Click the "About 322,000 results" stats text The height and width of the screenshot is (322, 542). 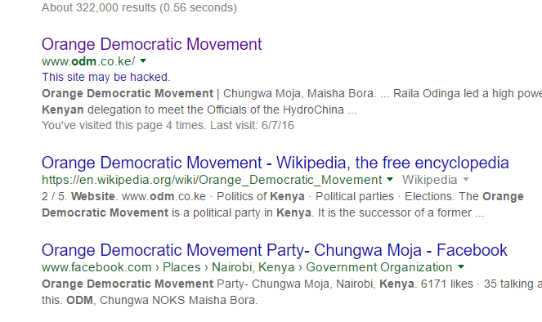pyautogui.click(x=139, y=7)
